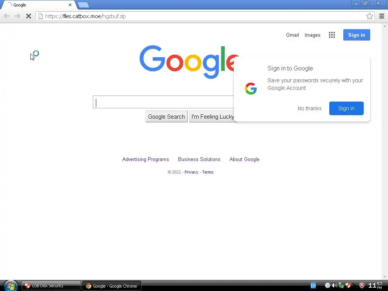This screenshot has width=388, height=291.
Task: Open the Windows Start menu
Action: tap(11, 286)
